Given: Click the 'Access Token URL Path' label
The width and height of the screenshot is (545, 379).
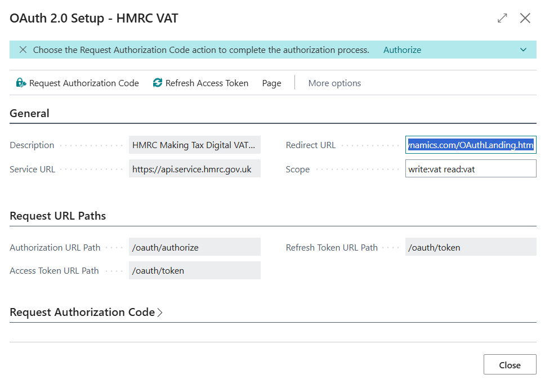Looking at the screenshot, I should click(54, 270).
